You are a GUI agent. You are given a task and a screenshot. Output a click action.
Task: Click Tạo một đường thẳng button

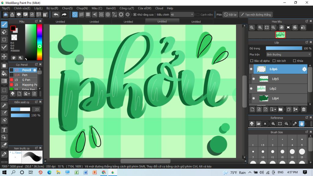(256, 15)
